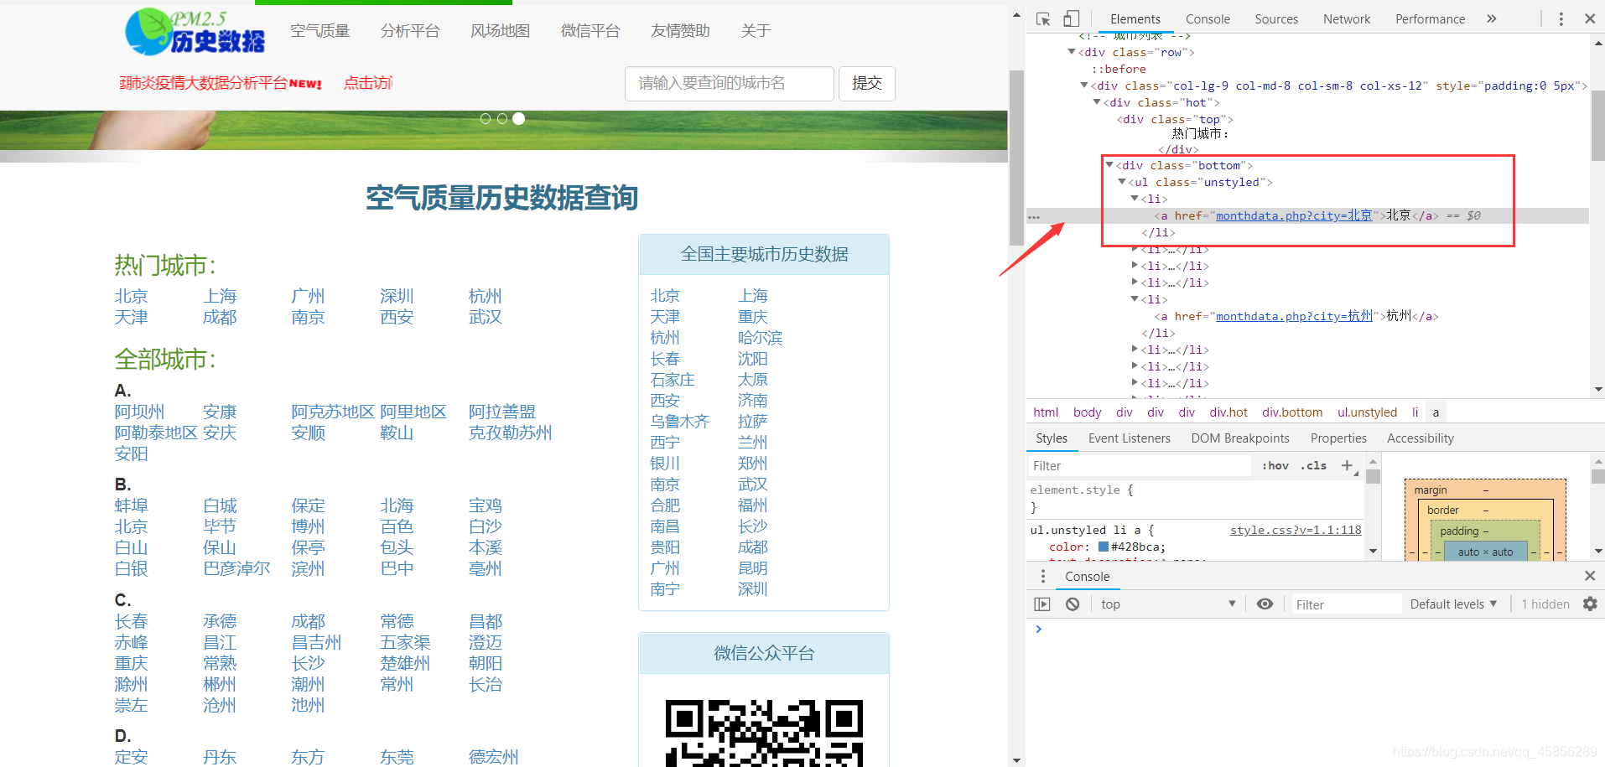Select the third carousel indicator dot
The width and height of the screenshot is (1605, 767).
tap(519, 119)
